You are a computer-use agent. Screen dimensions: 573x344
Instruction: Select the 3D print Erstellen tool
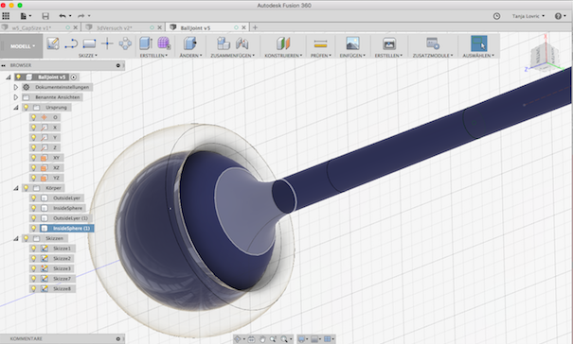point(389,43)
